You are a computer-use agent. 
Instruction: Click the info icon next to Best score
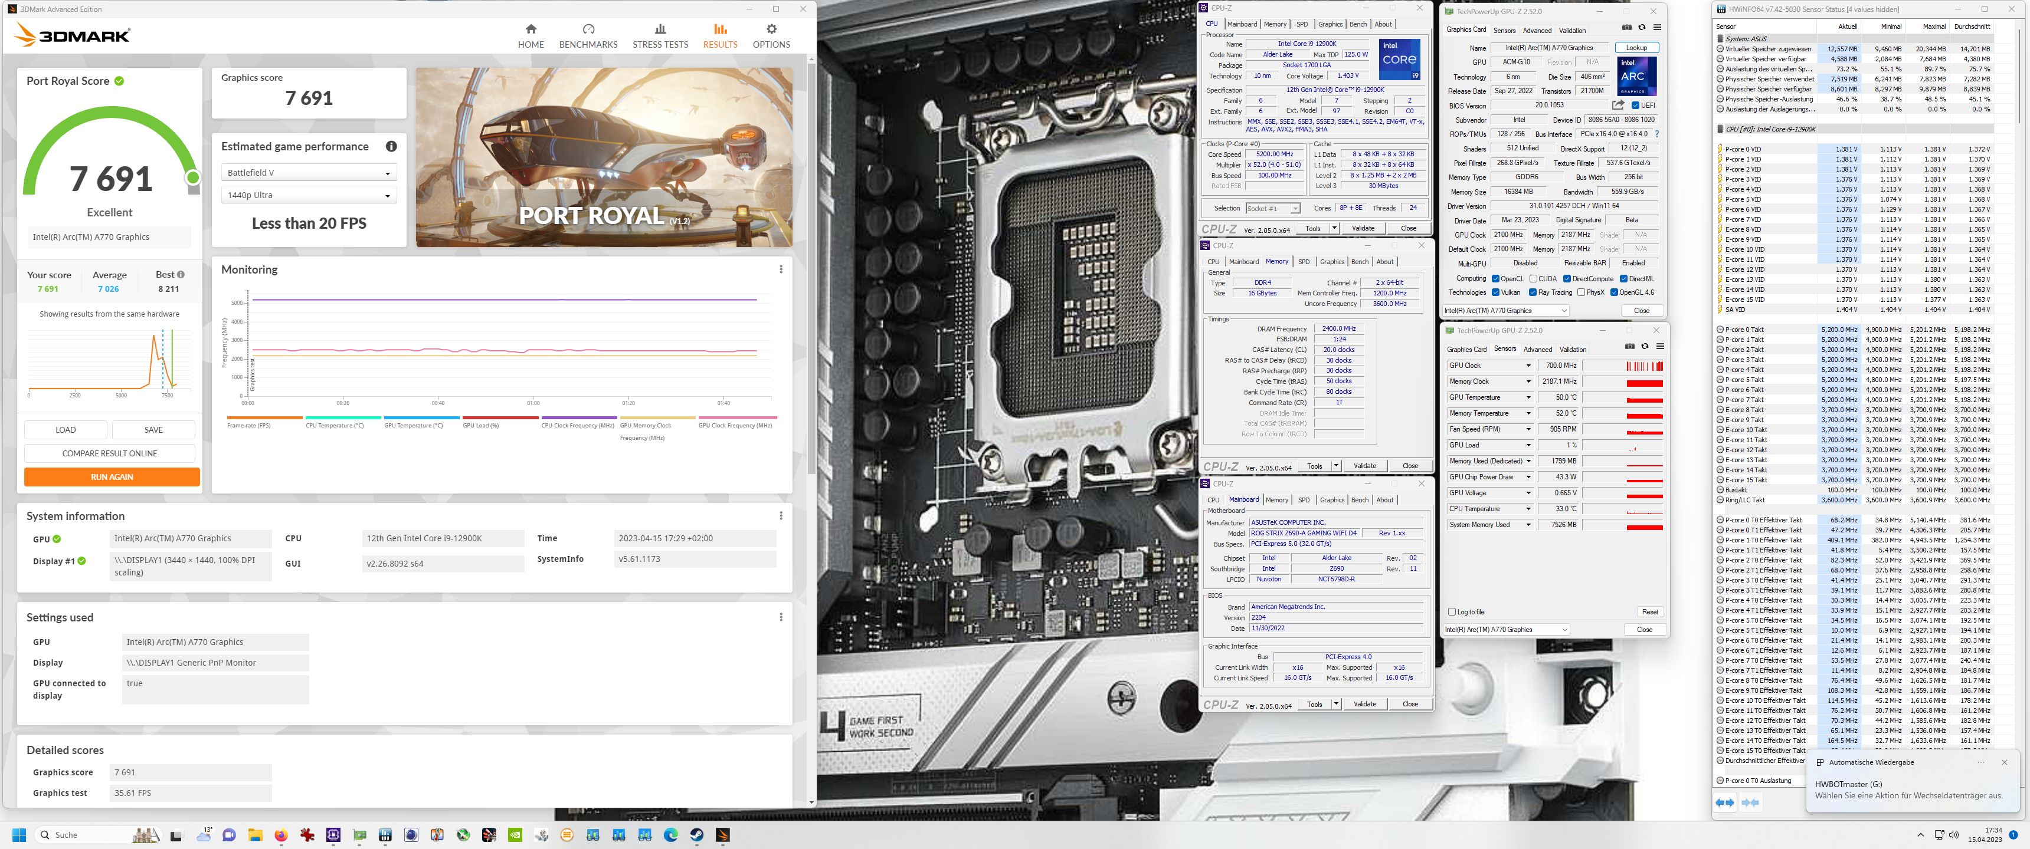coord(181,275)
